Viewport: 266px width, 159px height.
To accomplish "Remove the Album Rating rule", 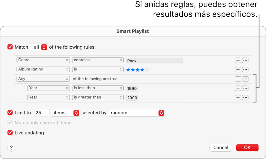I will click(x=238, y=69).
